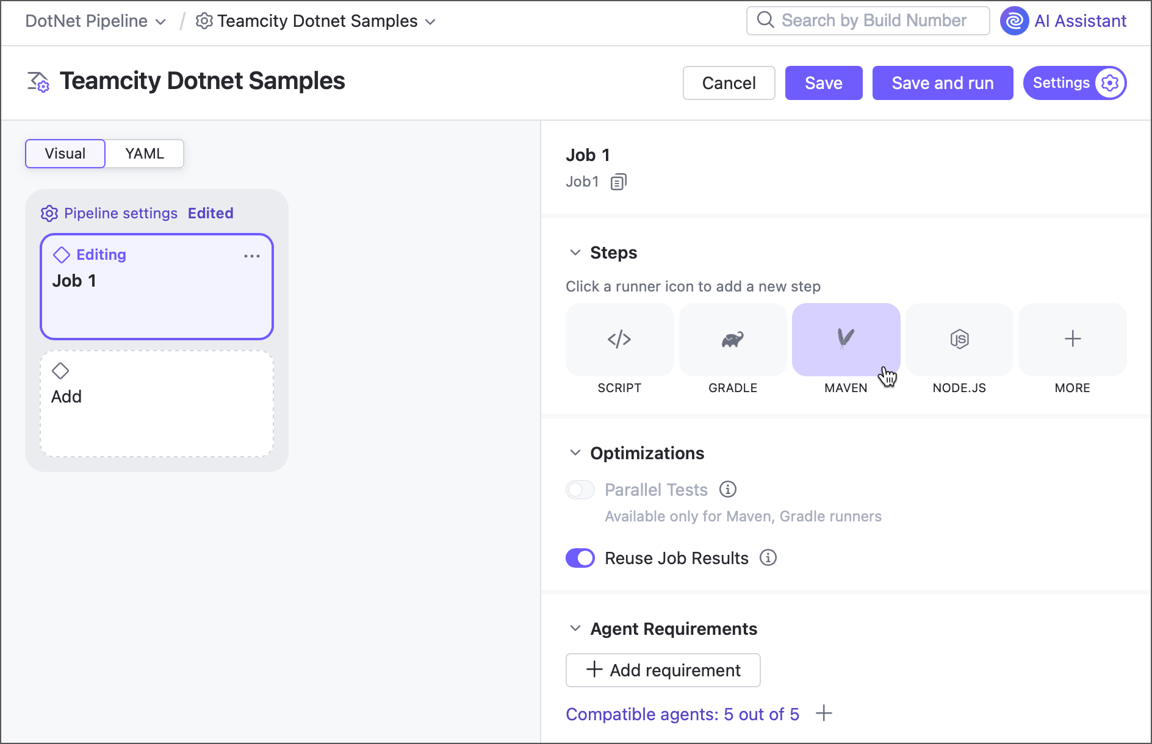Add a Script step runner
Viewport: 1152px width, 744px height.
click(619, 340)
